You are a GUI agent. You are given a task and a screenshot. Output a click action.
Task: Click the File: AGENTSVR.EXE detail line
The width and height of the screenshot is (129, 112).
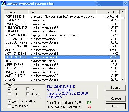click(x=61, y=87)
